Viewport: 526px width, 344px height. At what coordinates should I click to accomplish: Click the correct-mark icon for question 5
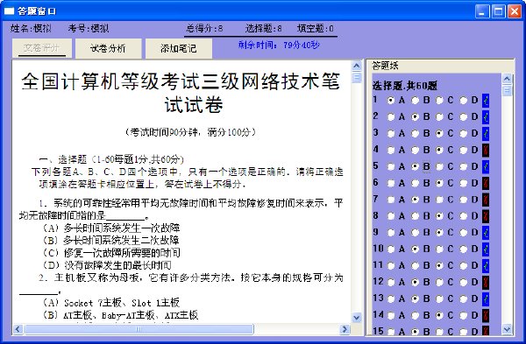coord(486,166)
